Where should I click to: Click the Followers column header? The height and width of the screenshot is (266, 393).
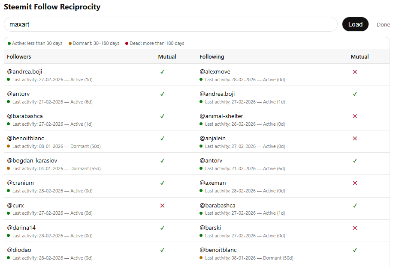(x=19, y=56)
